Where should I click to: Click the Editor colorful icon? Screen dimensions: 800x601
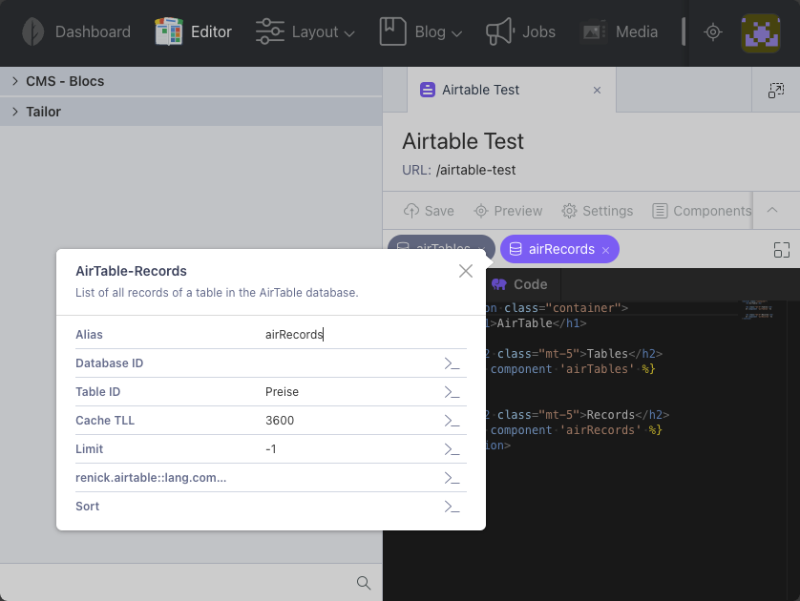tap(169, 31)
